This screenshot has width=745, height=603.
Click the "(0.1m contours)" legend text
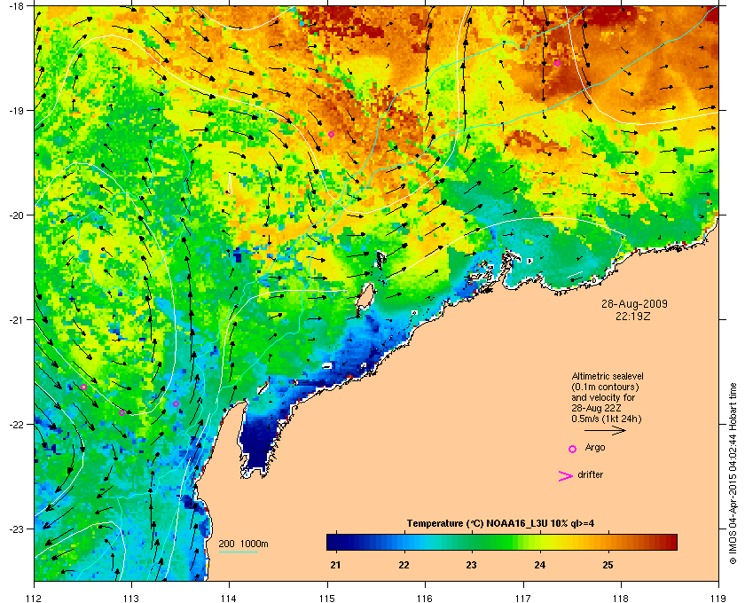[x=605, y=387]
